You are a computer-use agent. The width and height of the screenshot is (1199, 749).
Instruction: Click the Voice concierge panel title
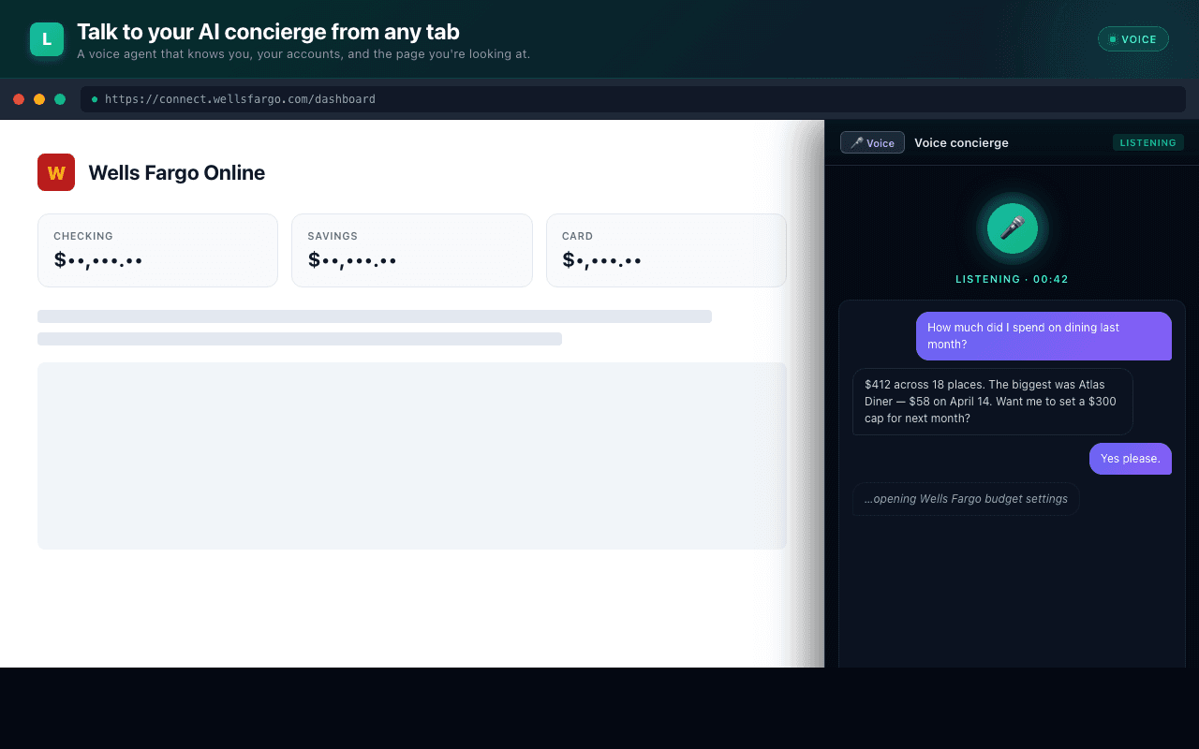[961, 143]
